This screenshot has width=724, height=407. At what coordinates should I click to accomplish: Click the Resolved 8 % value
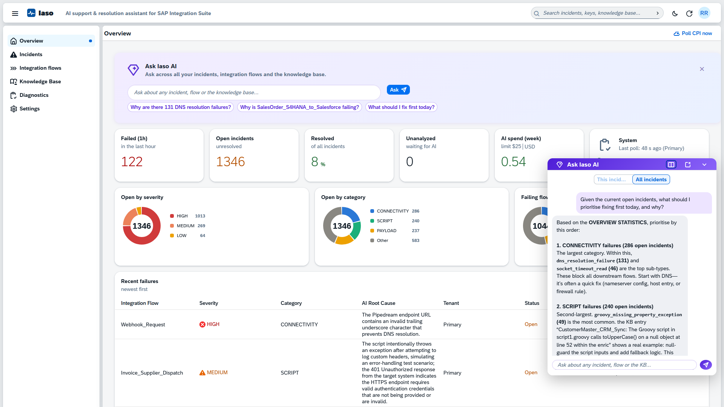click(x=318, y=162)
